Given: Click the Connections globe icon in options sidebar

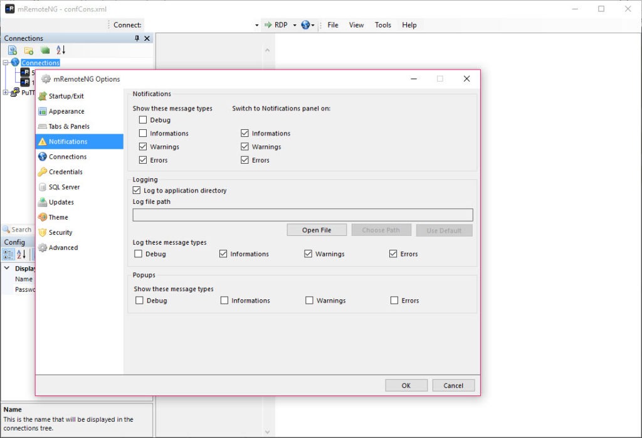Looking at the screenshot, I should pos(42,156).
